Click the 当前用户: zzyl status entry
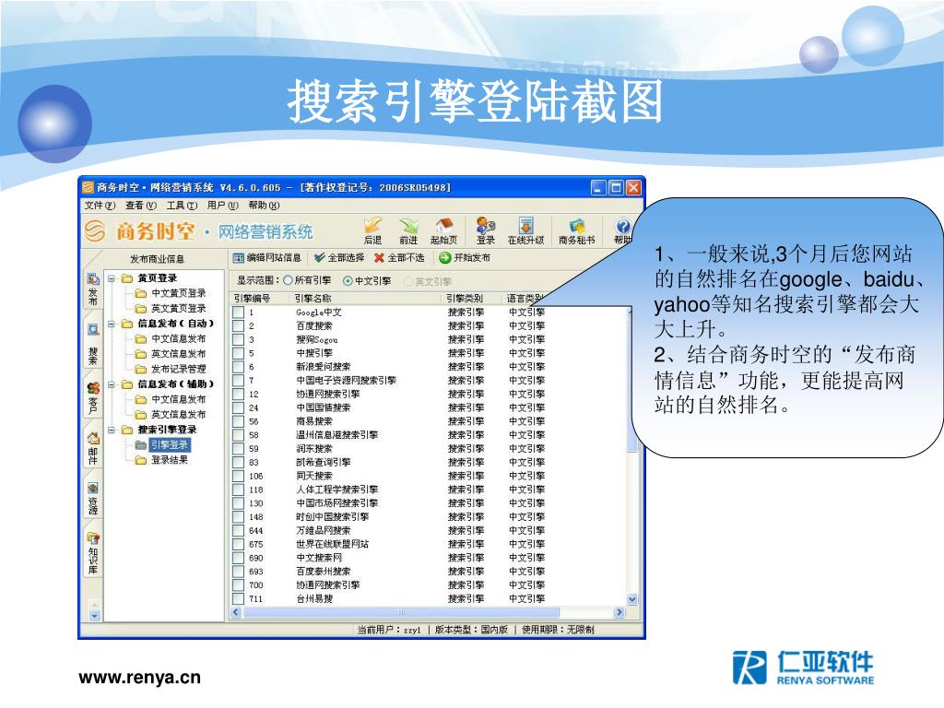The width and height of the screenshot is (944, 708). (x=389, y=630)
